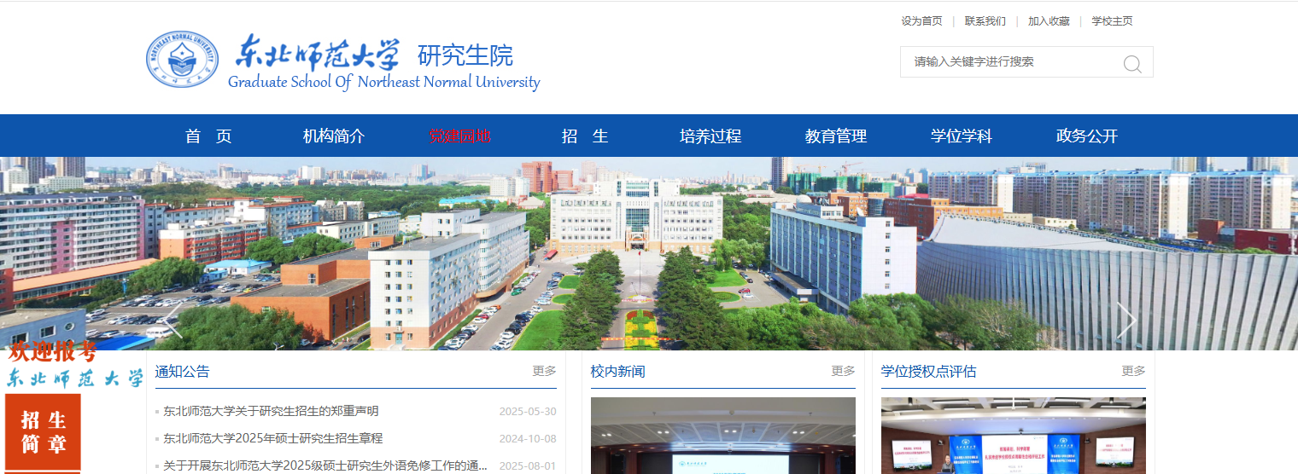Screen dimensions: 1298x474
Task: Click the search magnifier icon
Action: (1132, 63)
